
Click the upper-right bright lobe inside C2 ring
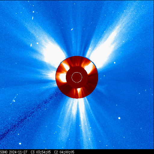[x=89, y=68]
